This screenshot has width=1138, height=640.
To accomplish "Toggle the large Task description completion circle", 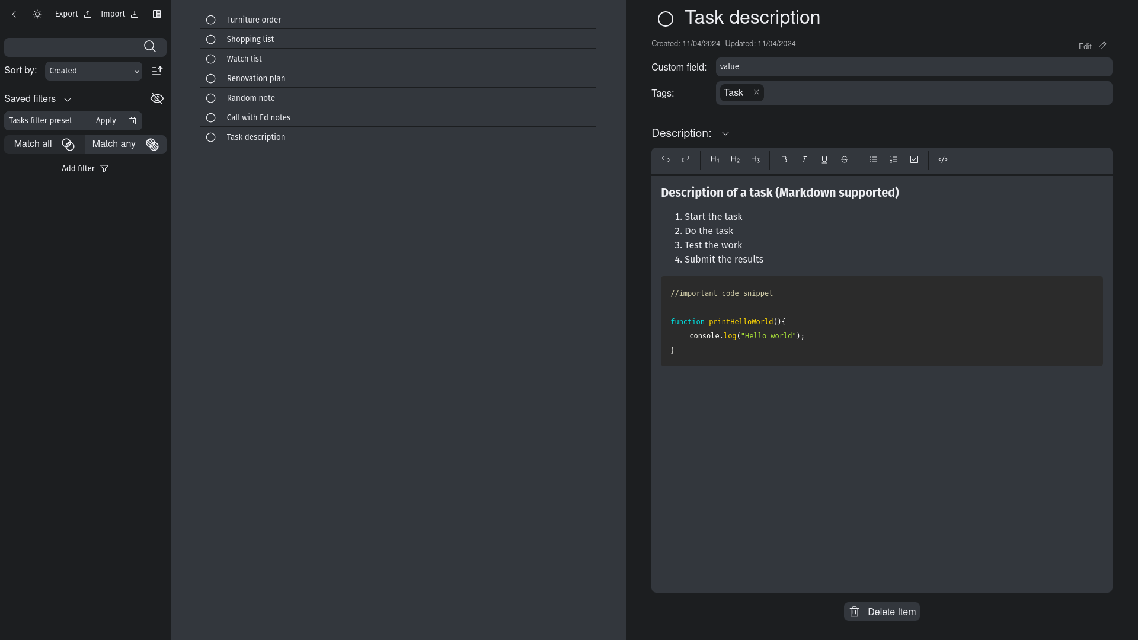I will (666, 20).
